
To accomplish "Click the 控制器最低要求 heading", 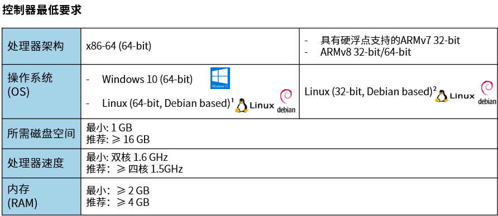I will coord(42,10).
